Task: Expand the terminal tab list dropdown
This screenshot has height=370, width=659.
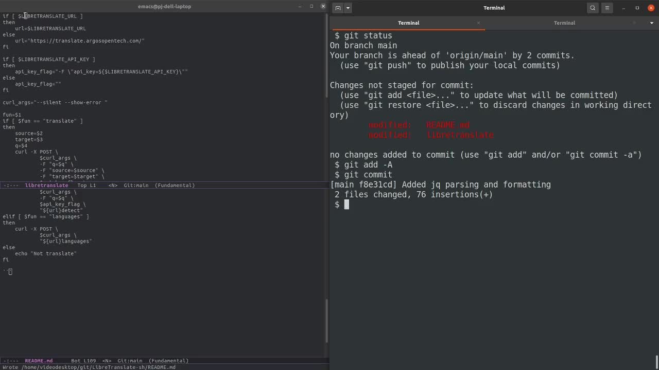Action: coord(651,23)
